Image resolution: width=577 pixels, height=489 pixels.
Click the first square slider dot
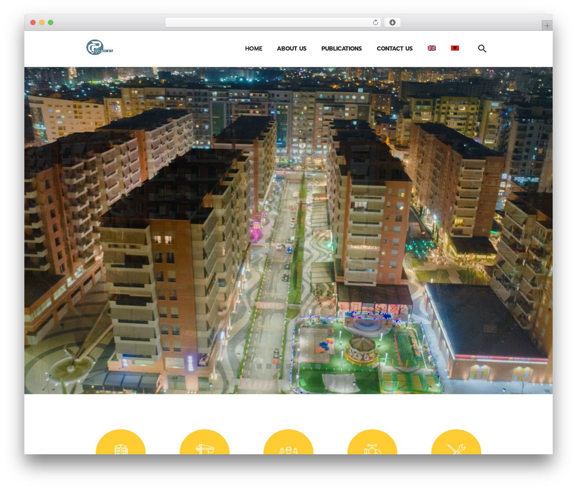(x=259, y=366)
